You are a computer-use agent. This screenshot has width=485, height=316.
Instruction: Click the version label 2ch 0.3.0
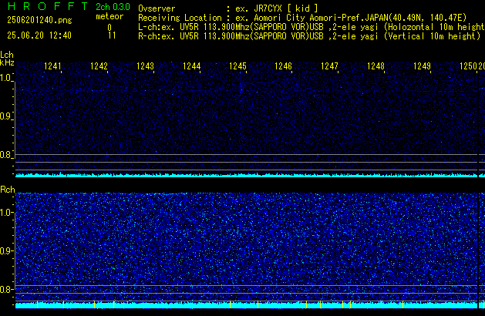click(x=113, y=7)
